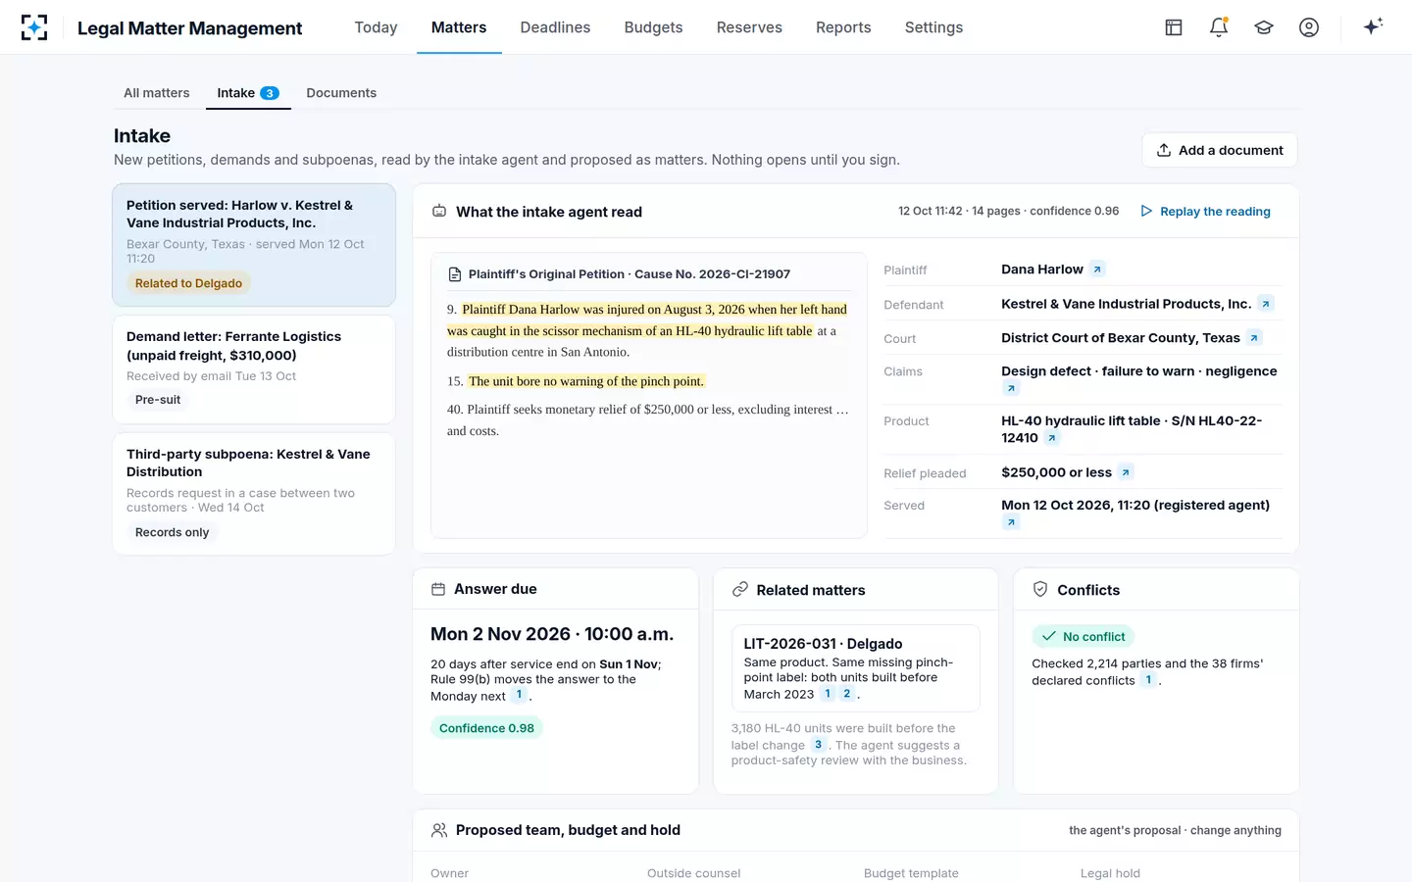Open citation 1 in the Delgado related matter
The height and width of the screenshot is (882, 1412).
(x=828, y=694)
